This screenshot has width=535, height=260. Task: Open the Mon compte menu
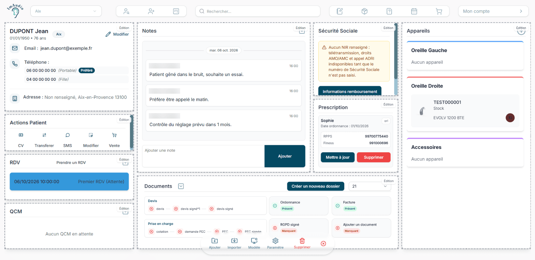pos(493,11)
